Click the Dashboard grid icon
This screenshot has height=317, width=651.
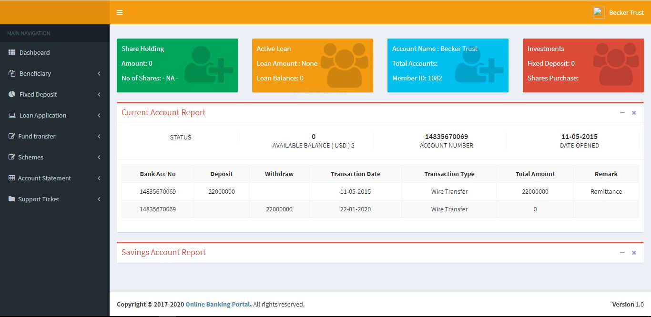(x=12, y=52)
